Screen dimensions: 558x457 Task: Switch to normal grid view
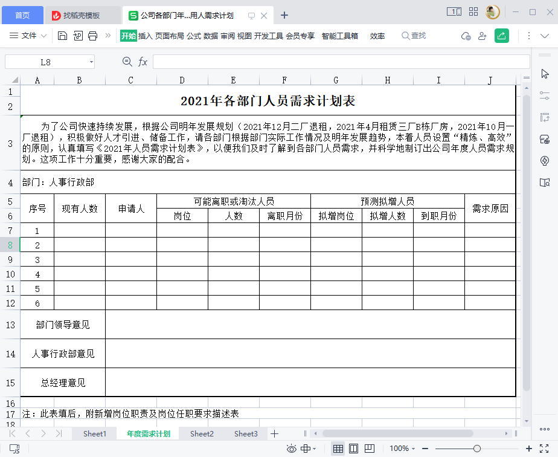[x=338, y=449]
